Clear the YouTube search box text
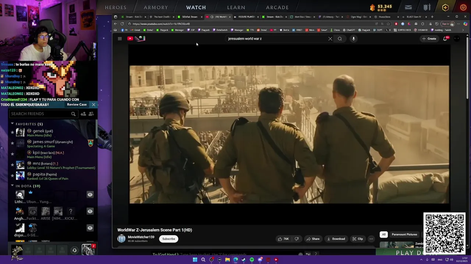Viewport: 471px width, 264px height. [330, 38]
